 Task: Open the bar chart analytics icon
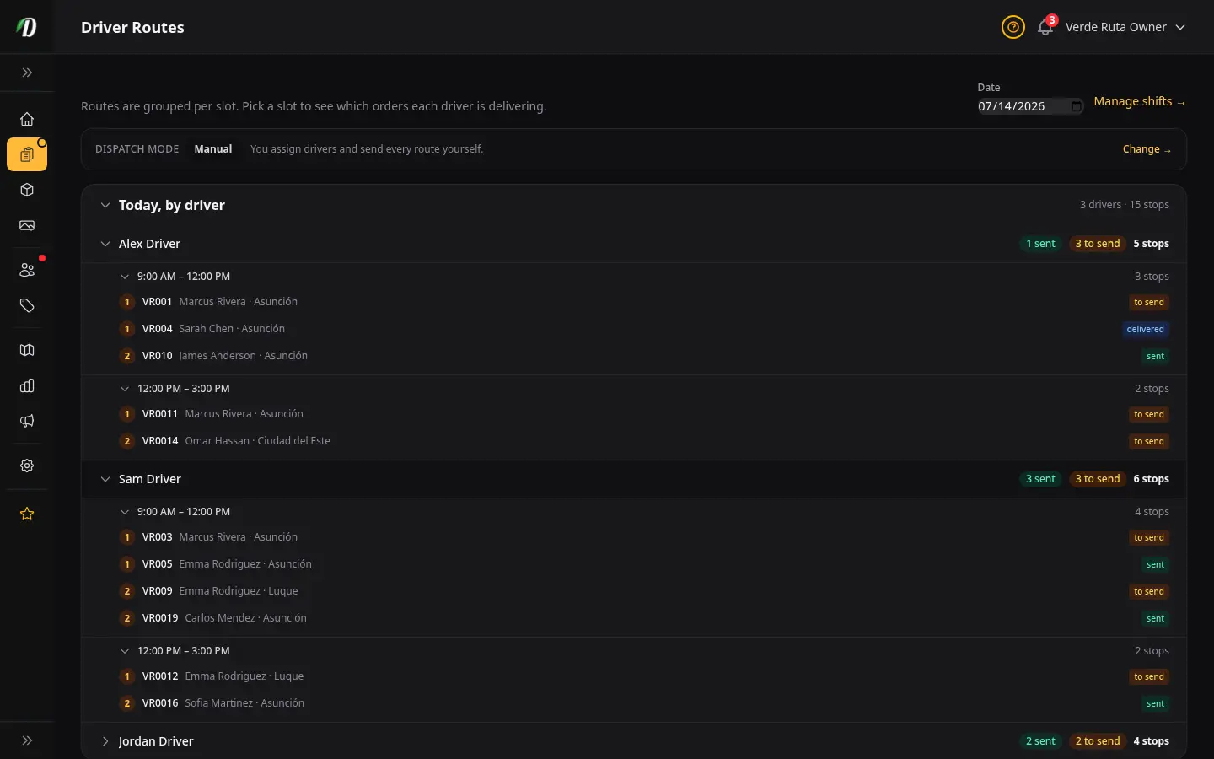27,385
